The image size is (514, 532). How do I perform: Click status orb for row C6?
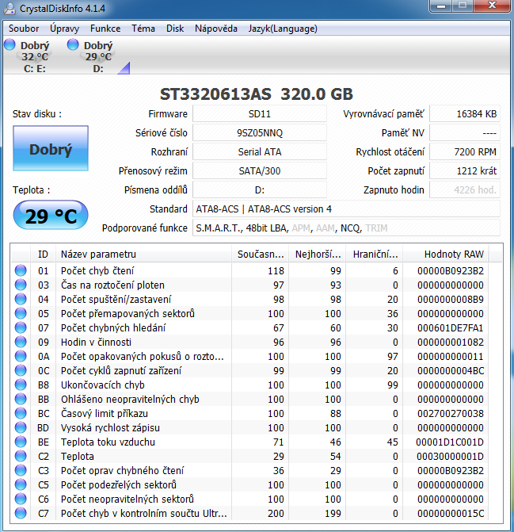point(21,499)
